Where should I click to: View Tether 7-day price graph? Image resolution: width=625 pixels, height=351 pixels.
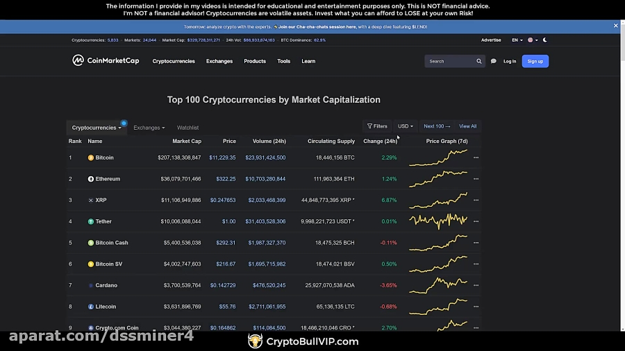click(438, 222)
